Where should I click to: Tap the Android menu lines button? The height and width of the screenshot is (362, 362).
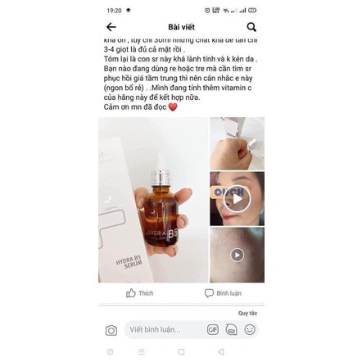142,352
